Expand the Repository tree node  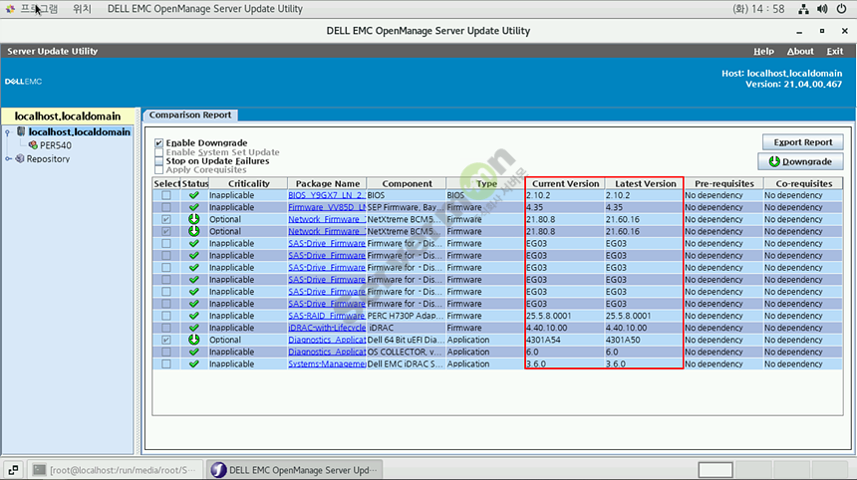8,159
